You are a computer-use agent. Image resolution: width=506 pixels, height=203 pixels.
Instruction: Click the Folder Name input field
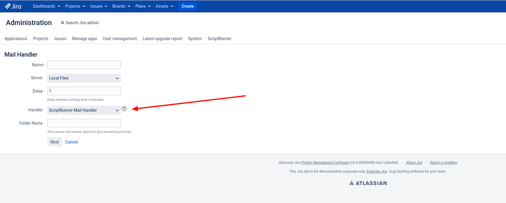click(x=84, y=123)
